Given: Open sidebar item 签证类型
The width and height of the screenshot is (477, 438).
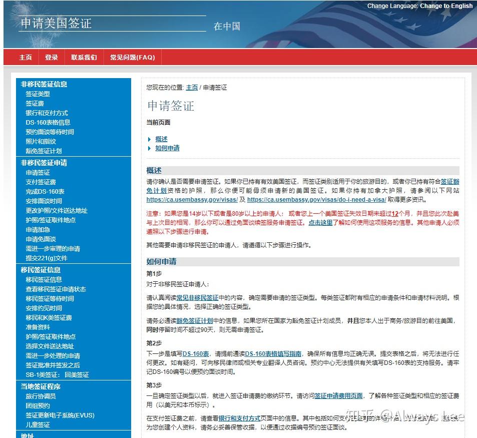Looking at the screenshot, I should pyautogui.click(x=38, y=94).
